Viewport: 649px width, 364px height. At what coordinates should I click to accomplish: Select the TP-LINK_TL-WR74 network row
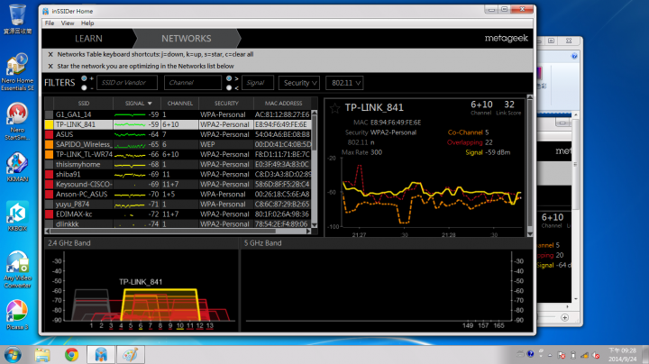pyautogui.click(x=178, y=154)
